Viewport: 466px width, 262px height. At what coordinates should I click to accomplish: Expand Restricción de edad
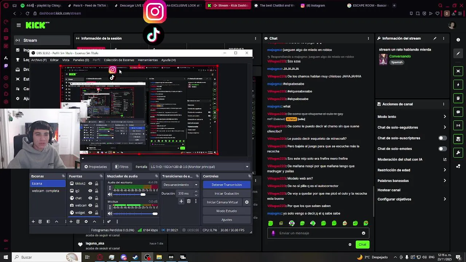(x=445, y=170)
